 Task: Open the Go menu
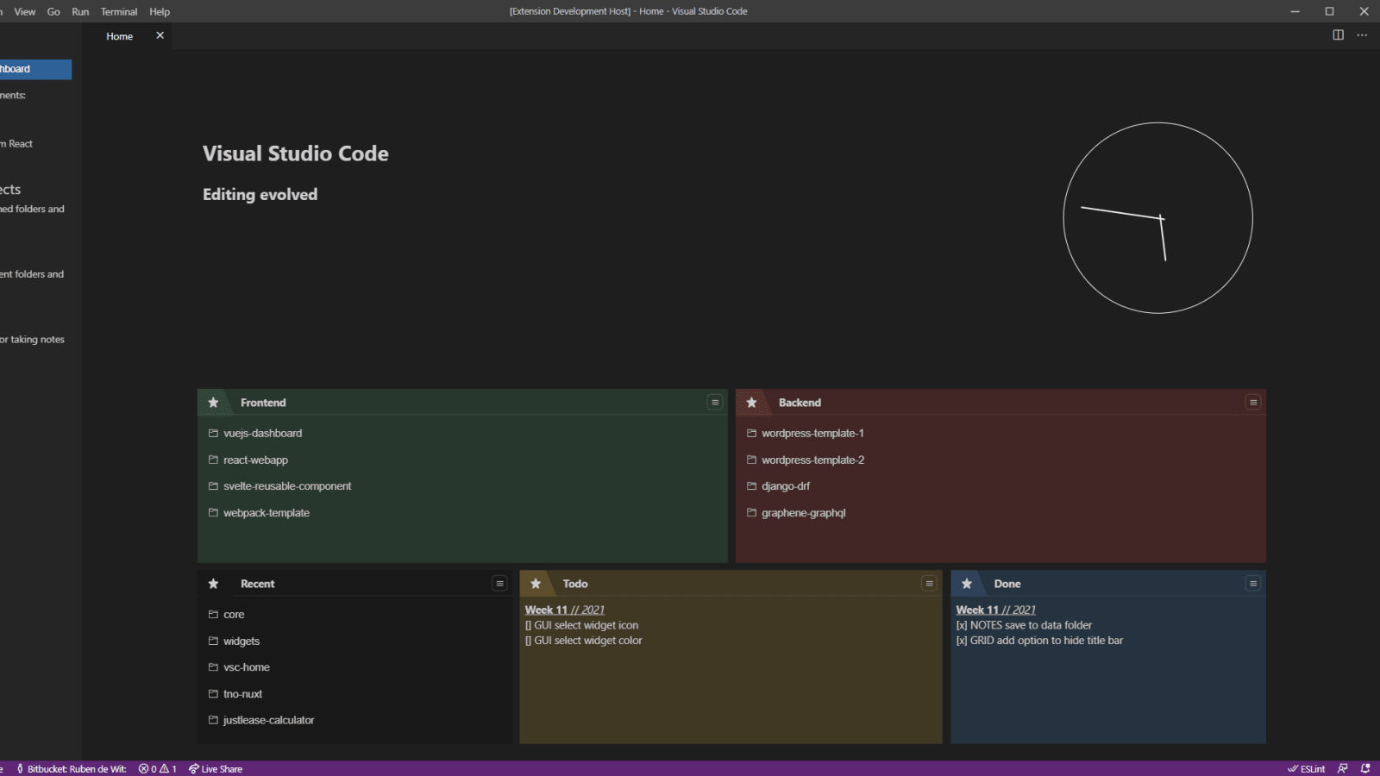[53, 12]
